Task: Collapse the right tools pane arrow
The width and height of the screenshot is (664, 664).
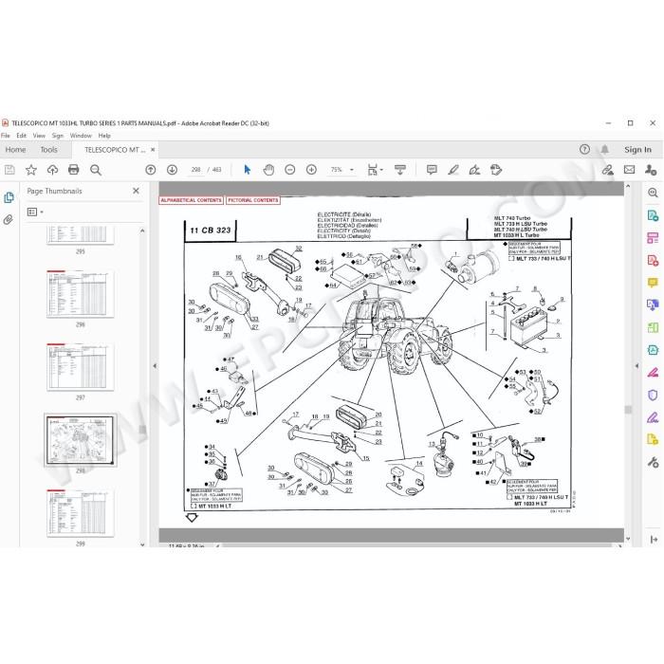Action: tap(636, 365)
